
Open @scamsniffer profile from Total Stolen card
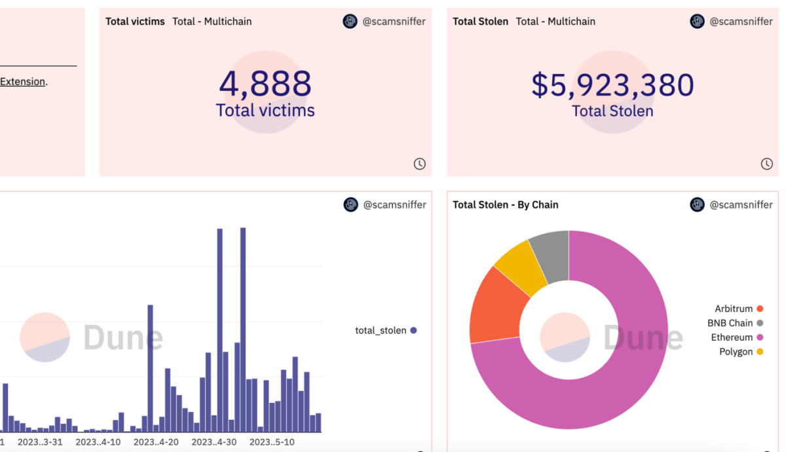coord(741,22)
